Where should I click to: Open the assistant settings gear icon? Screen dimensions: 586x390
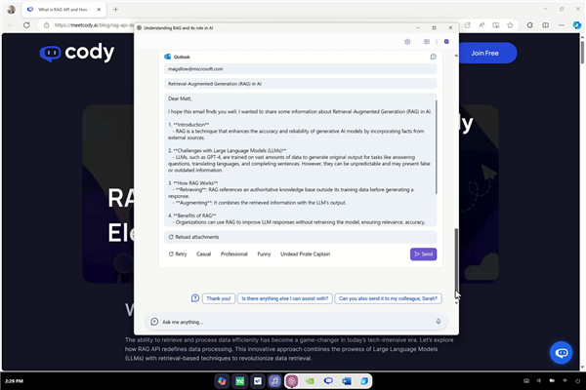click(407, 41)
